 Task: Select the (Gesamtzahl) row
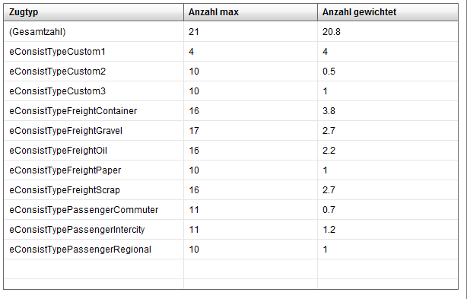click(230, 31)
